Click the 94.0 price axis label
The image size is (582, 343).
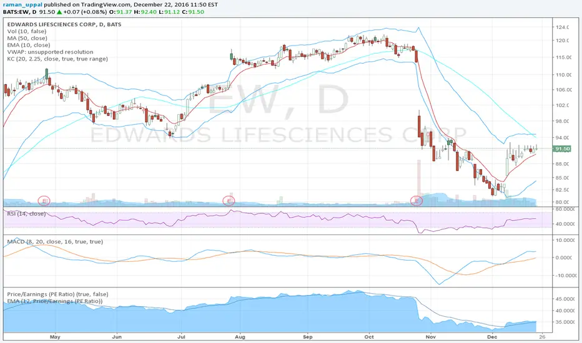tap(563, 138)
